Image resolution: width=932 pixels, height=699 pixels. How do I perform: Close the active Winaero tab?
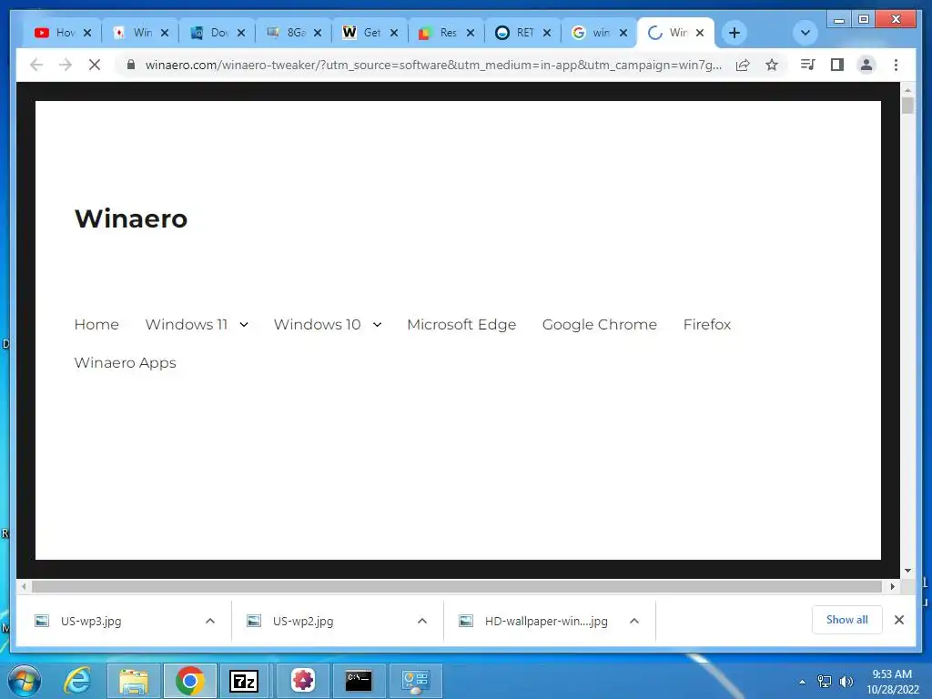(x=700, y=33)
